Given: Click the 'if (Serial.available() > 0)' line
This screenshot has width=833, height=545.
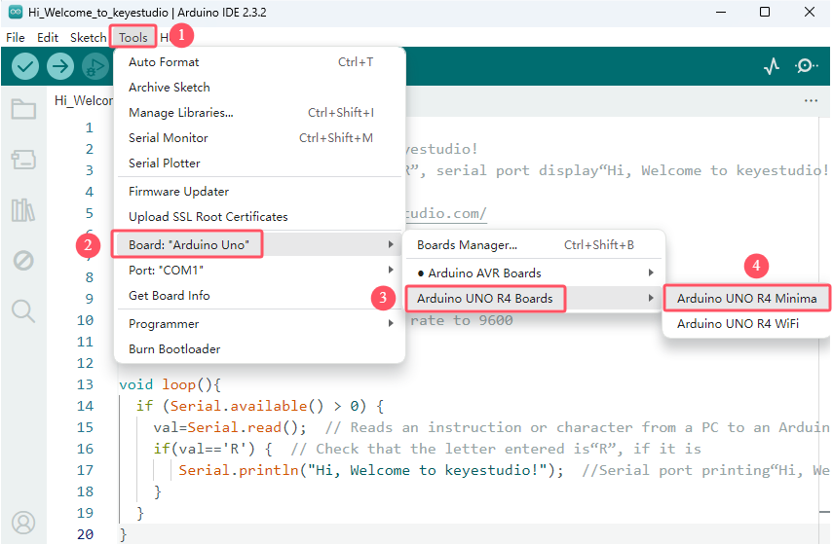Looking at the screenshot, I should (260, 407).
